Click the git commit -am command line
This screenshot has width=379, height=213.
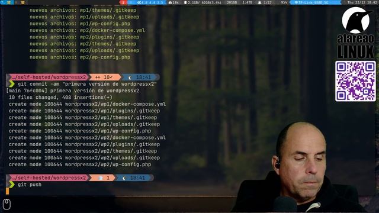point(87,84)
